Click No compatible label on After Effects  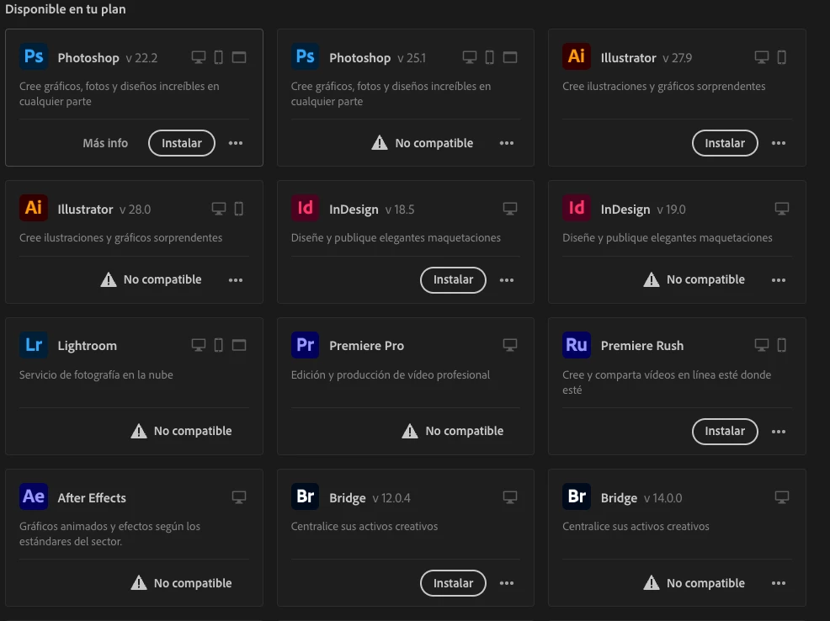tap(193, 583)
